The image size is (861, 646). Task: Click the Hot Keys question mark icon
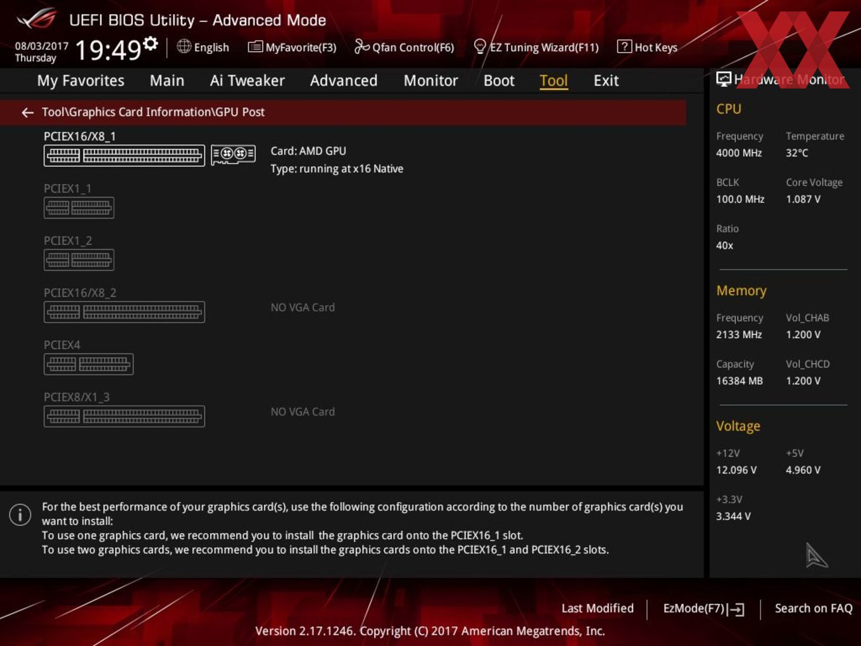point(624,47)
